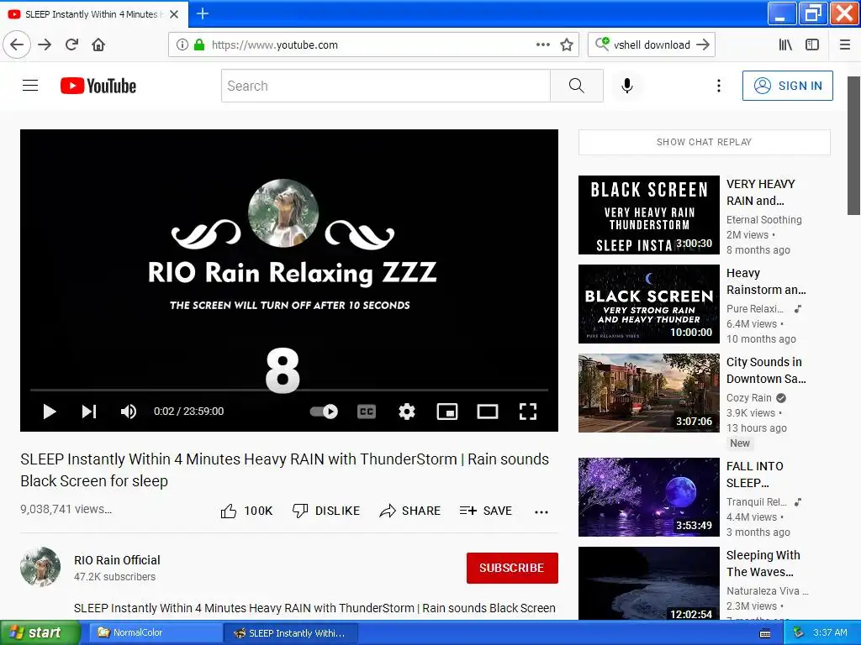Reload the current page
This screenshot has width=861, height=645.
click(x=71, y=45)
